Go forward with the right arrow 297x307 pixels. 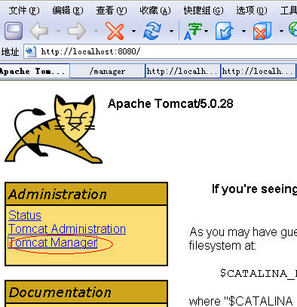point(77,31)
